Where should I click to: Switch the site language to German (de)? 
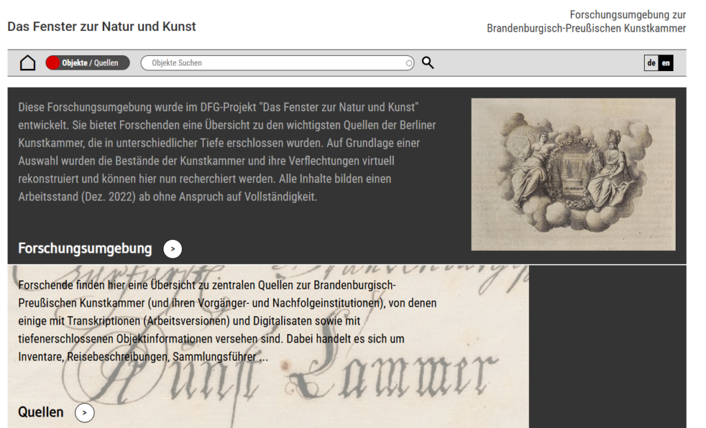pyautogui.click(x=651, y=63)
